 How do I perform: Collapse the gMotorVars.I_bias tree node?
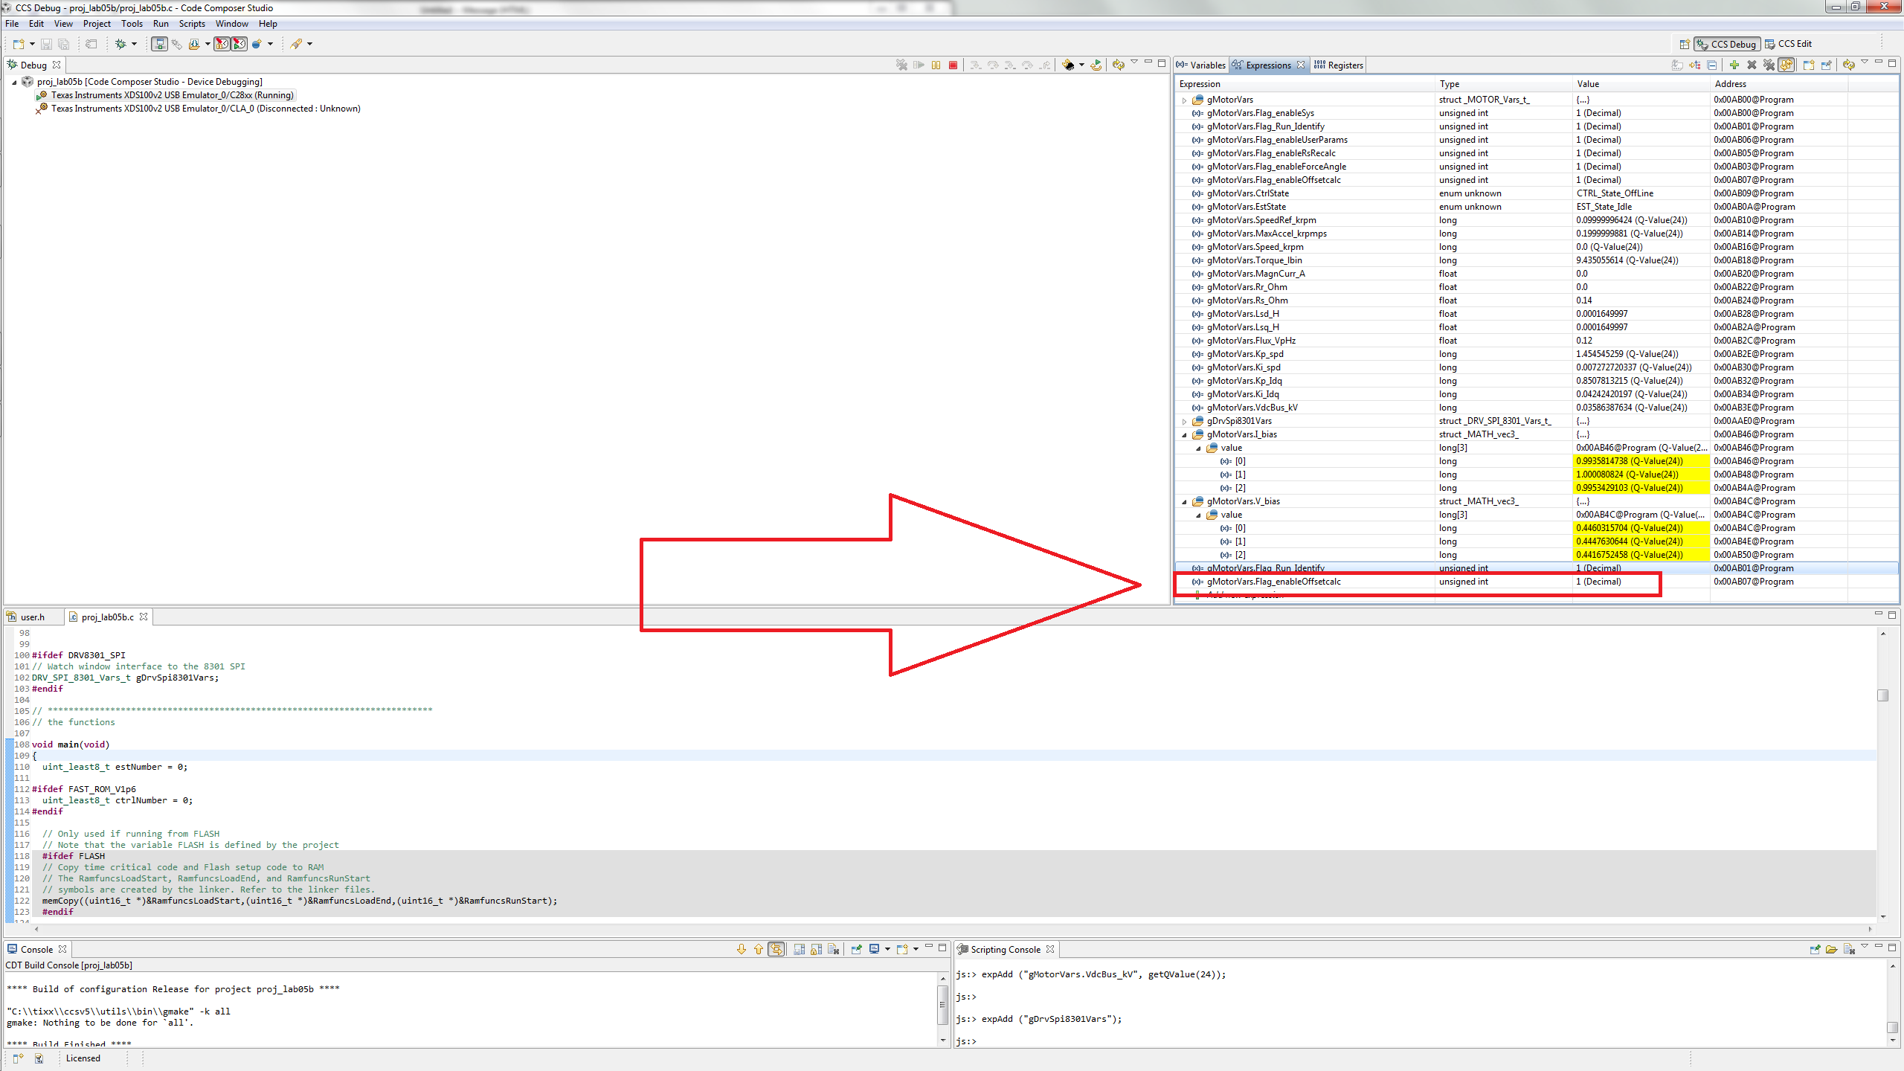pyautogui.click(x=1185, y=435)
